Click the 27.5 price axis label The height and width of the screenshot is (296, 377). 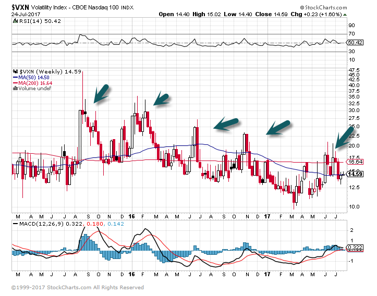point(354,118)
